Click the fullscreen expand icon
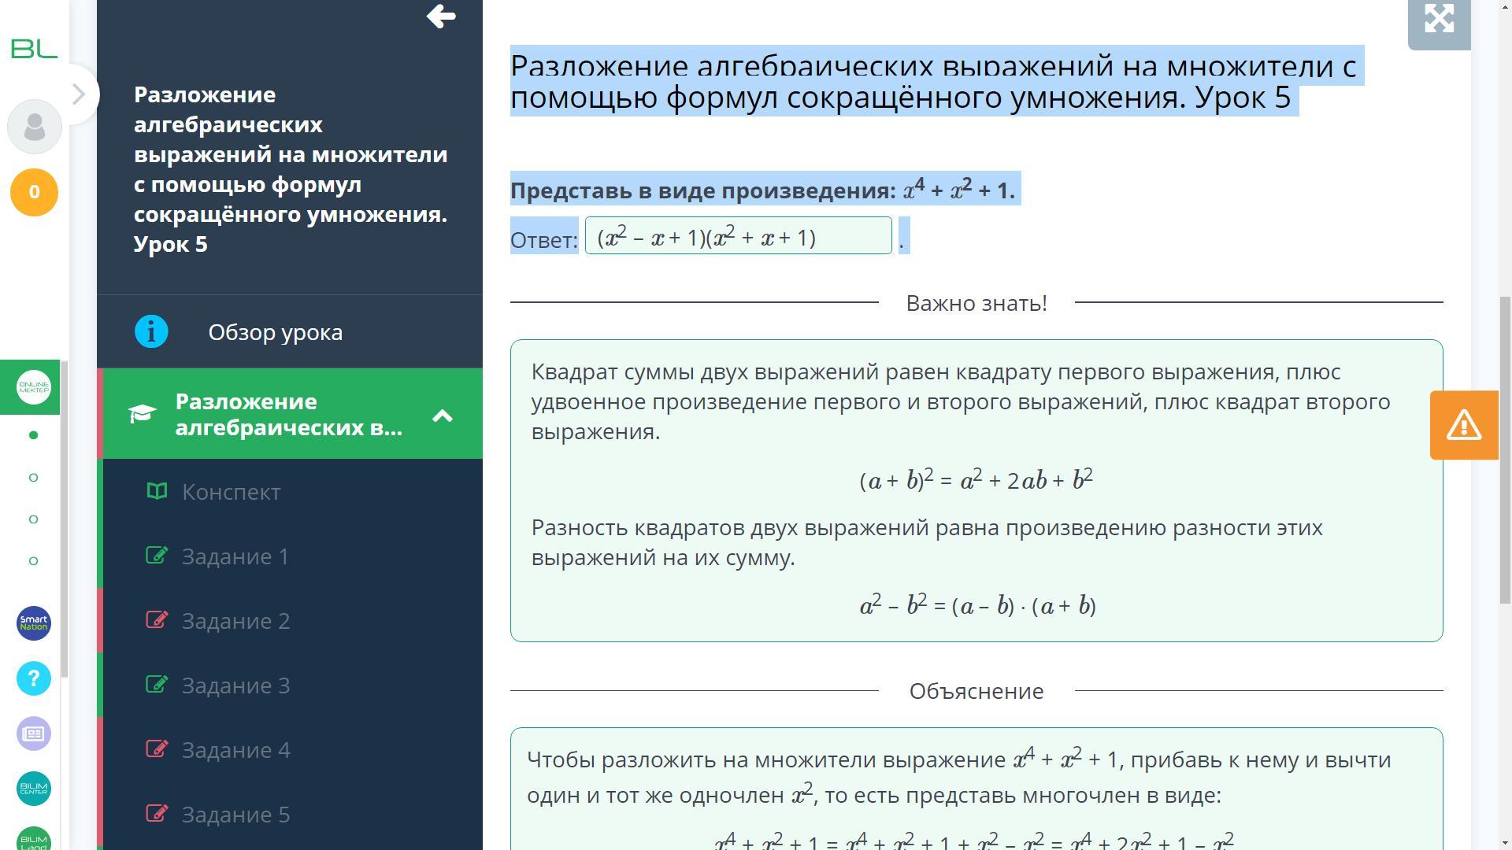1512x850 pixels. [x=1439, y=19]
